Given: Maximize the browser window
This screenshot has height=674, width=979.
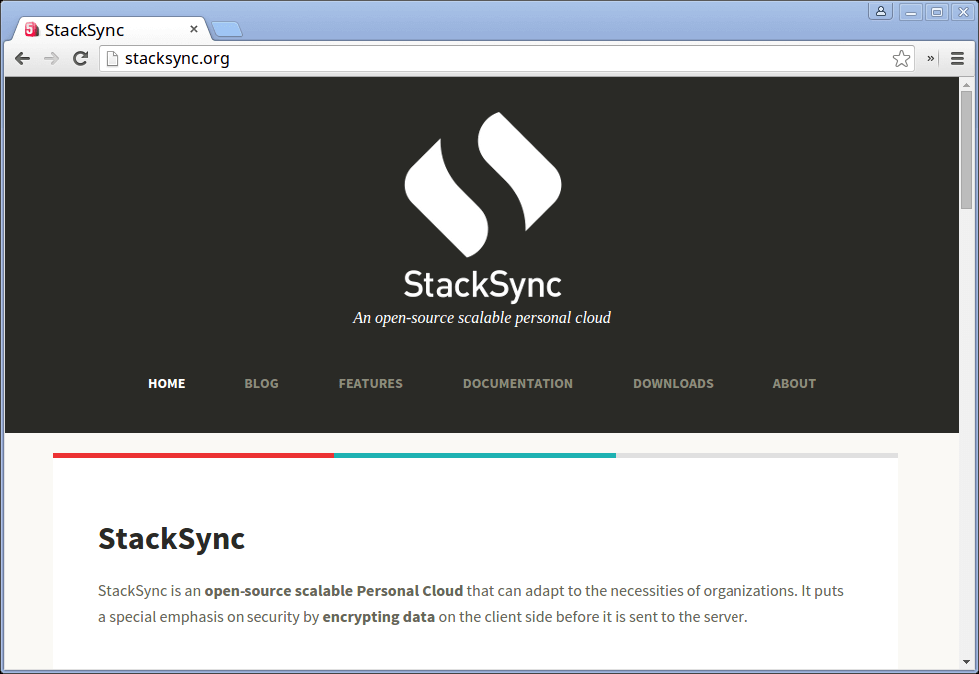Looking at the screenshot, I should click(x=937, y=12).
